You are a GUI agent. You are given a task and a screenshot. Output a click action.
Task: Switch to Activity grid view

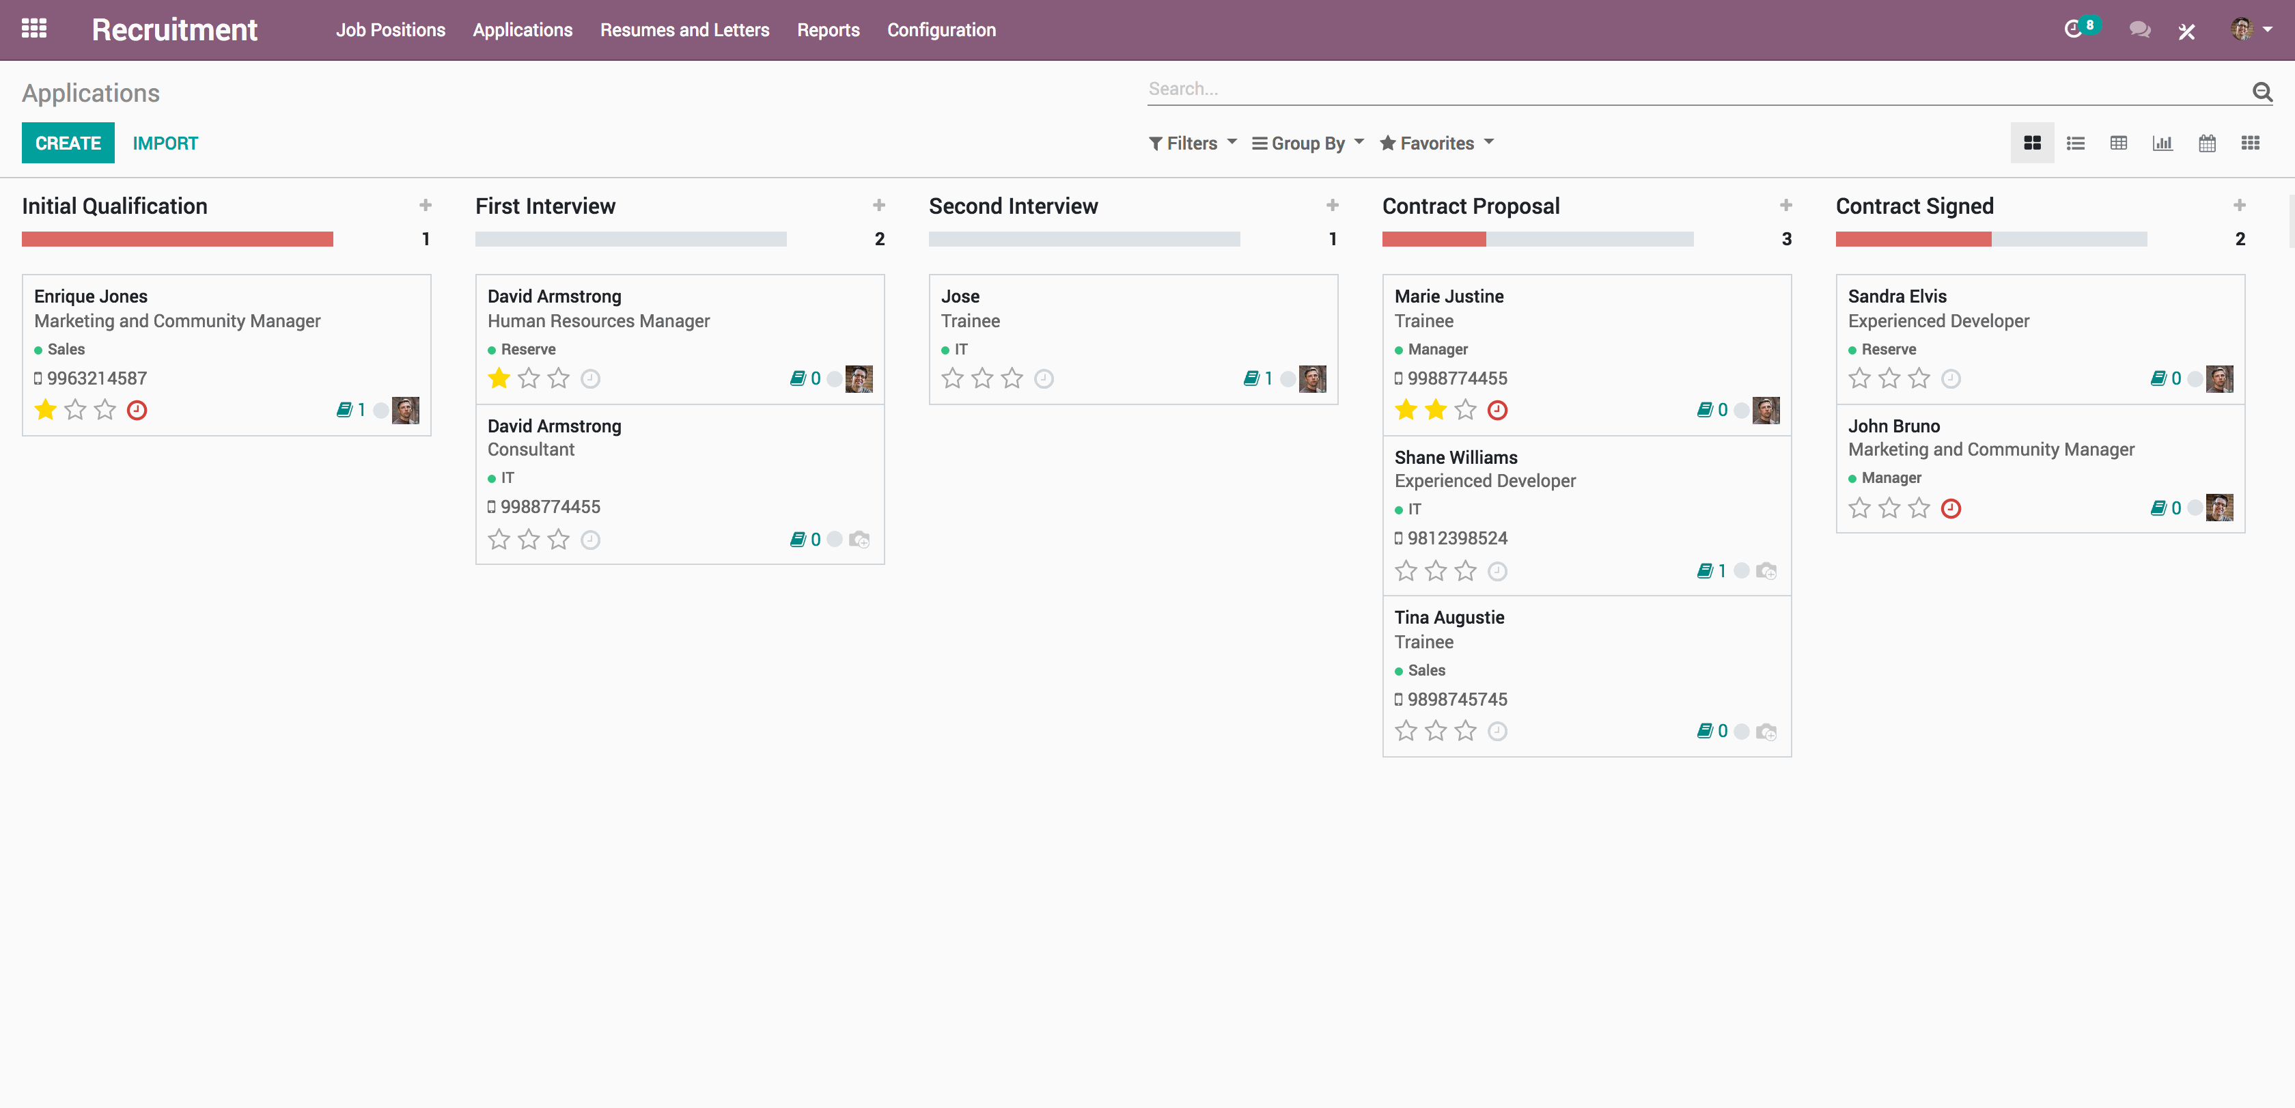click(2249, 143)
